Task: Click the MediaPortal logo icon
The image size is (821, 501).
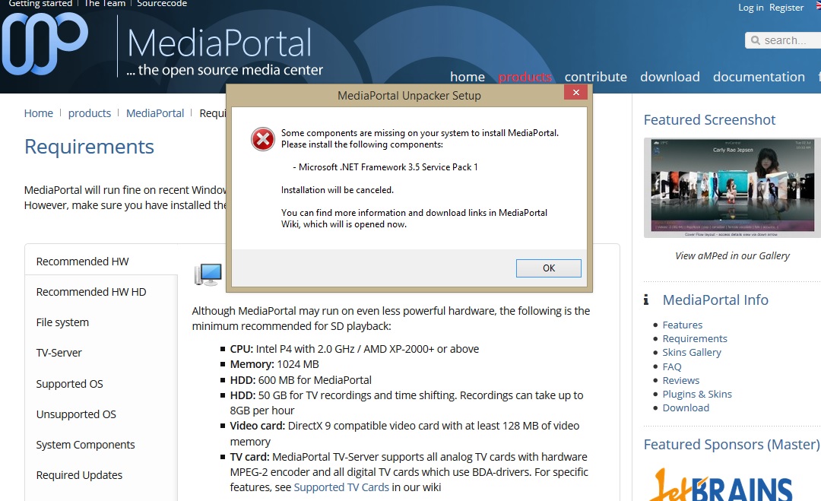Action: point(45,43)
